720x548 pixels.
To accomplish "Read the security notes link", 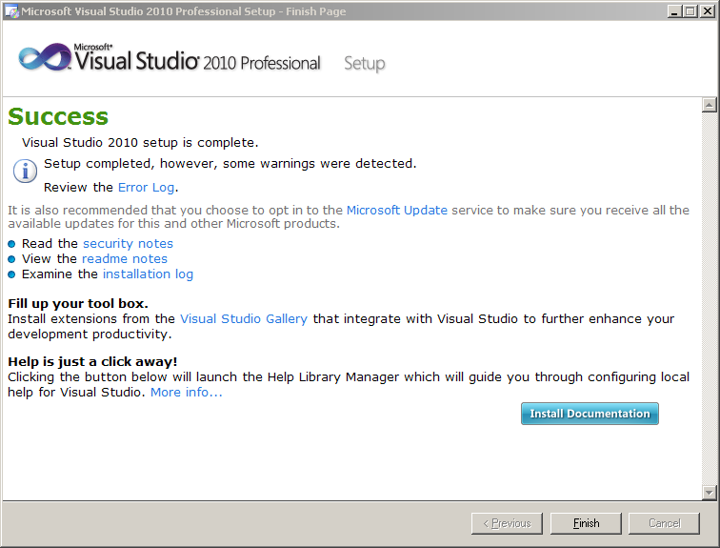I will 128,243.
